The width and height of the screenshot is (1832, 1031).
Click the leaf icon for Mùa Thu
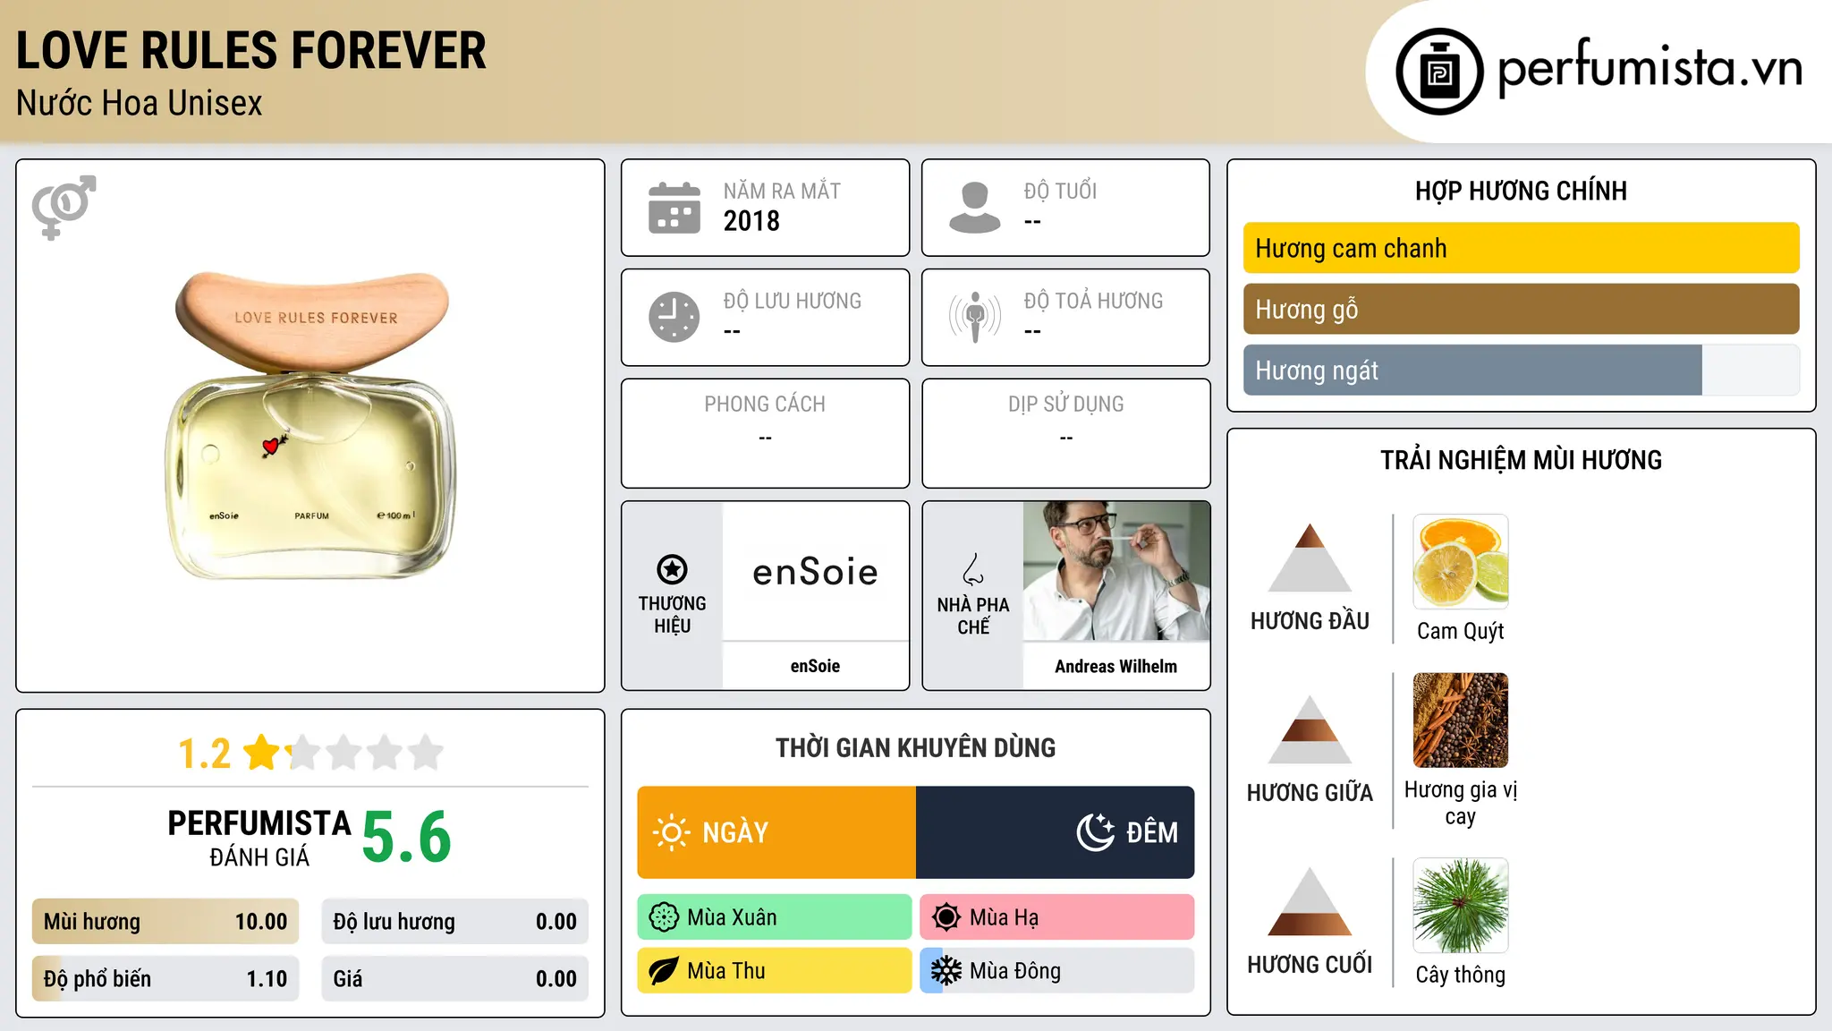click(x=664, y=971)
